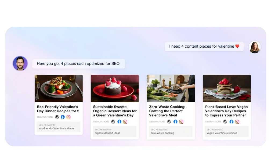Click the Facebook icon on the Plant-Based Love card
This screenshot has width=275, height=164.
[x=231, y=121]
